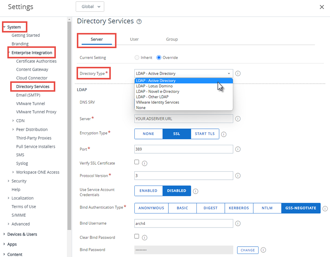
Task: Select KERBEROS bind authentication
Action: pos(239,208)
